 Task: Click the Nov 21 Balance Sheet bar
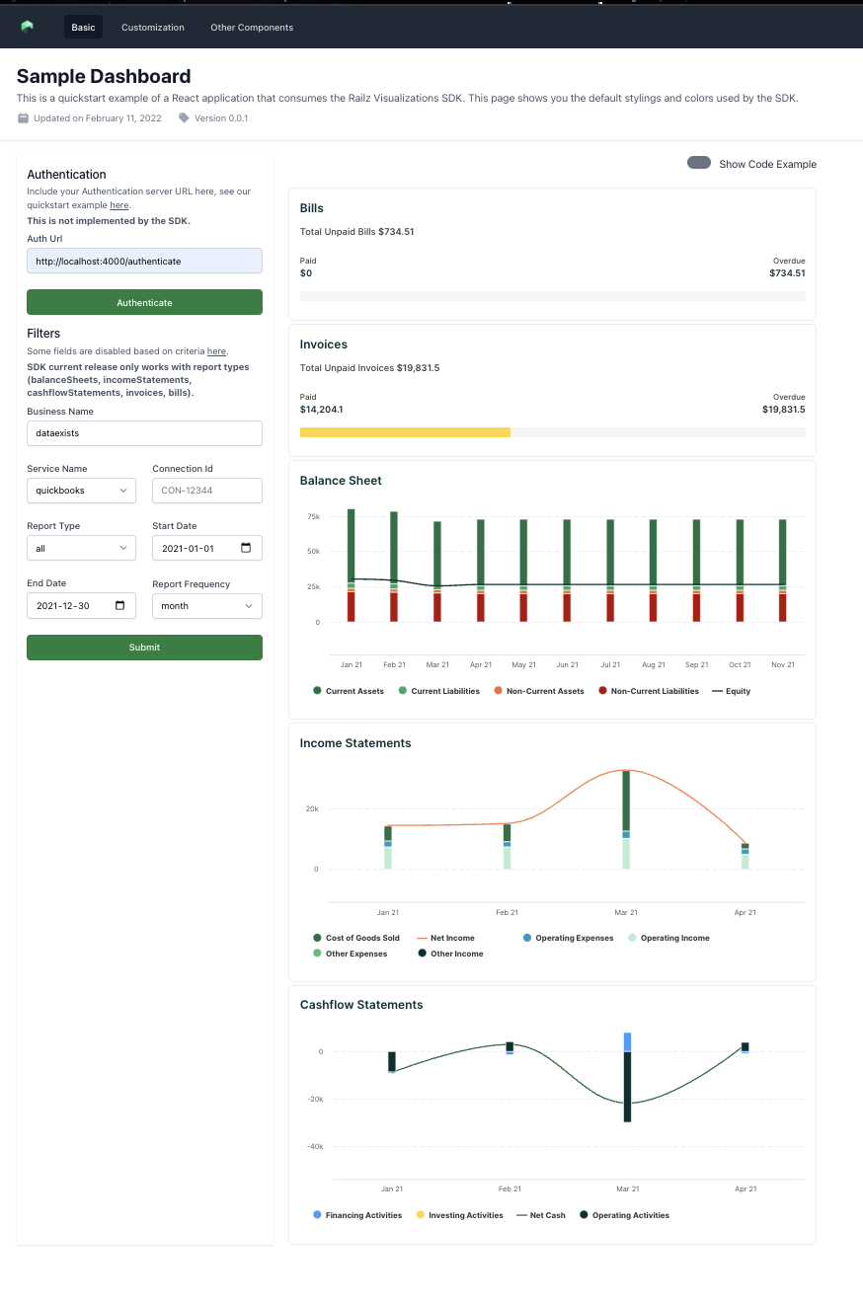[783, 571]
